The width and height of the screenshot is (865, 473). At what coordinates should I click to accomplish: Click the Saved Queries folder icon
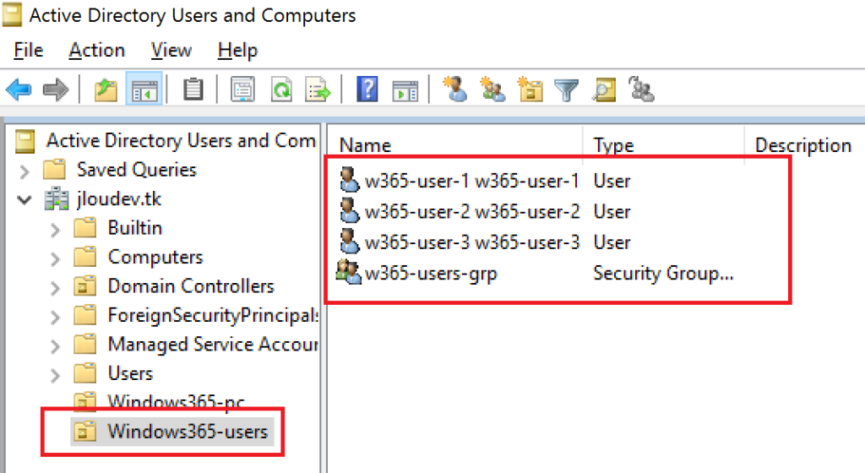55,169
